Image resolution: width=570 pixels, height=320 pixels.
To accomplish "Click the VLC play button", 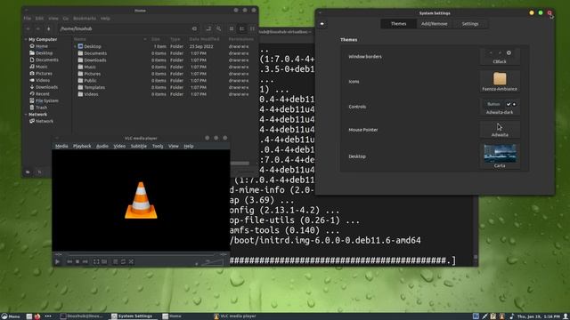I will (57, 261).
